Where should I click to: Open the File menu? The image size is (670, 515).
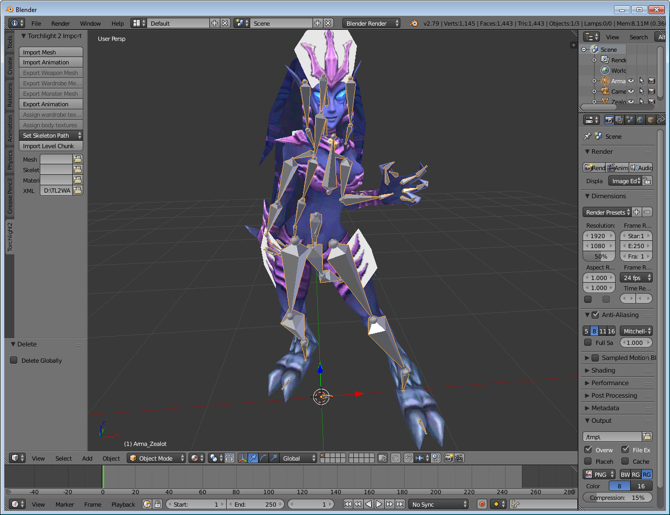(x=36, y=23)
